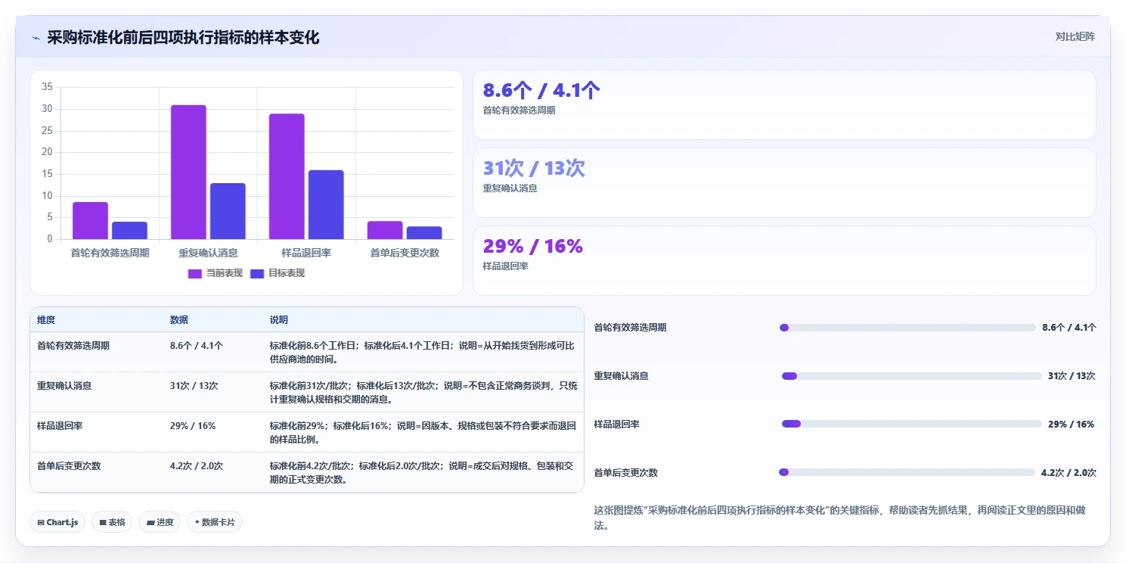Screen dimensions: 1126x563
Task: Toggle 目标表现 legend swatch in chart
Action: pyautogui.click(x=257, y=273)
